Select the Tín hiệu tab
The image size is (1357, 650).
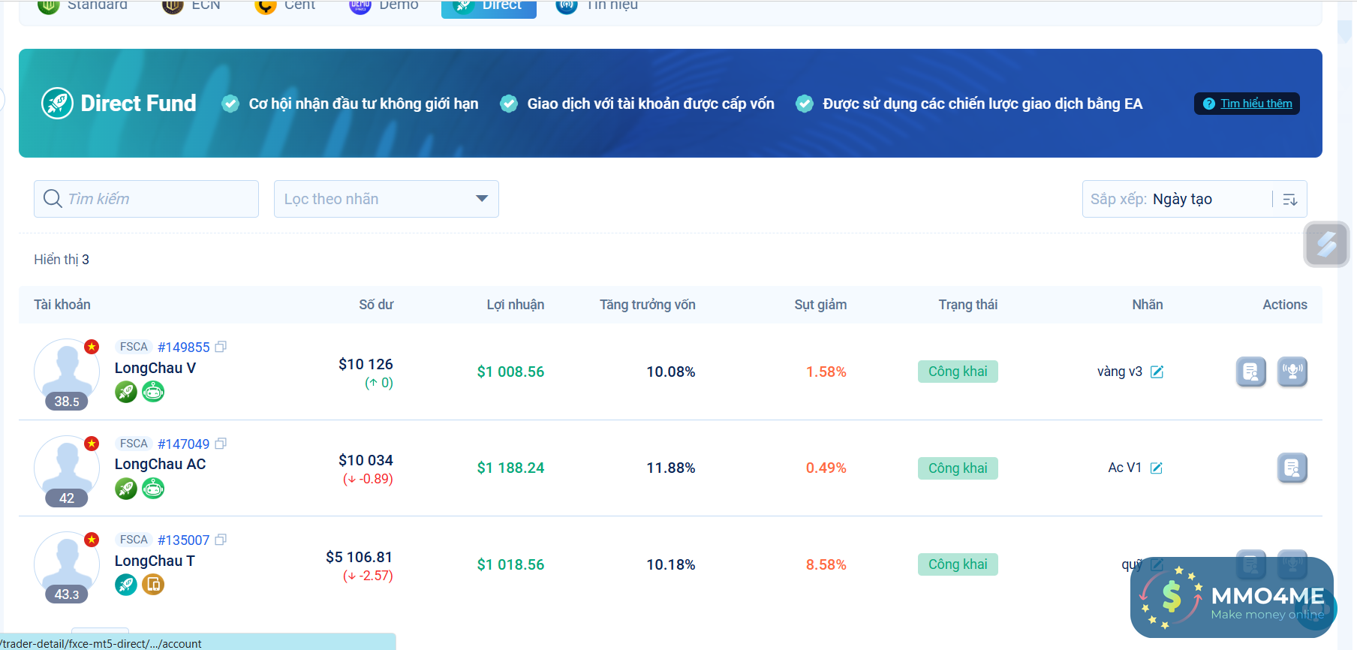597,6
